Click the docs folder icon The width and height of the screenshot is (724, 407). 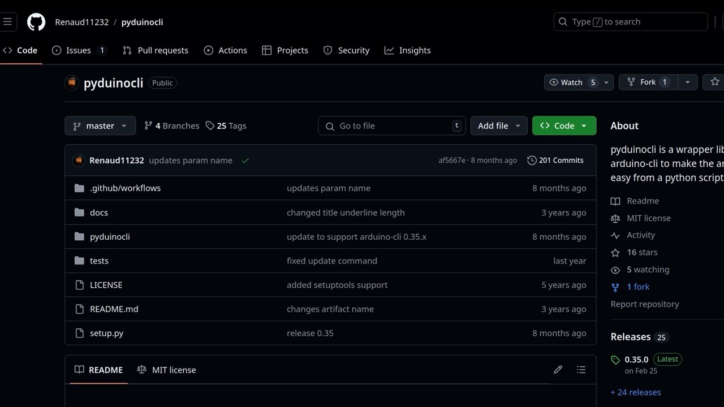coord(79,213)
